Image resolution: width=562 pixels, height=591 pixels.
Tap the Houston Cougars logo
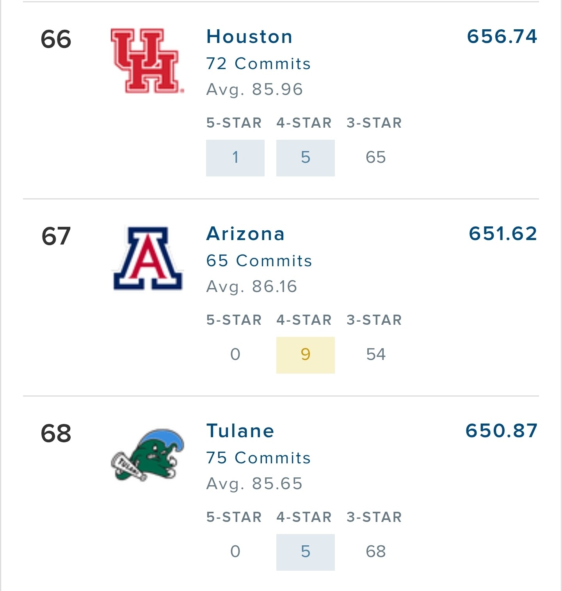click(x=147, y=61)
